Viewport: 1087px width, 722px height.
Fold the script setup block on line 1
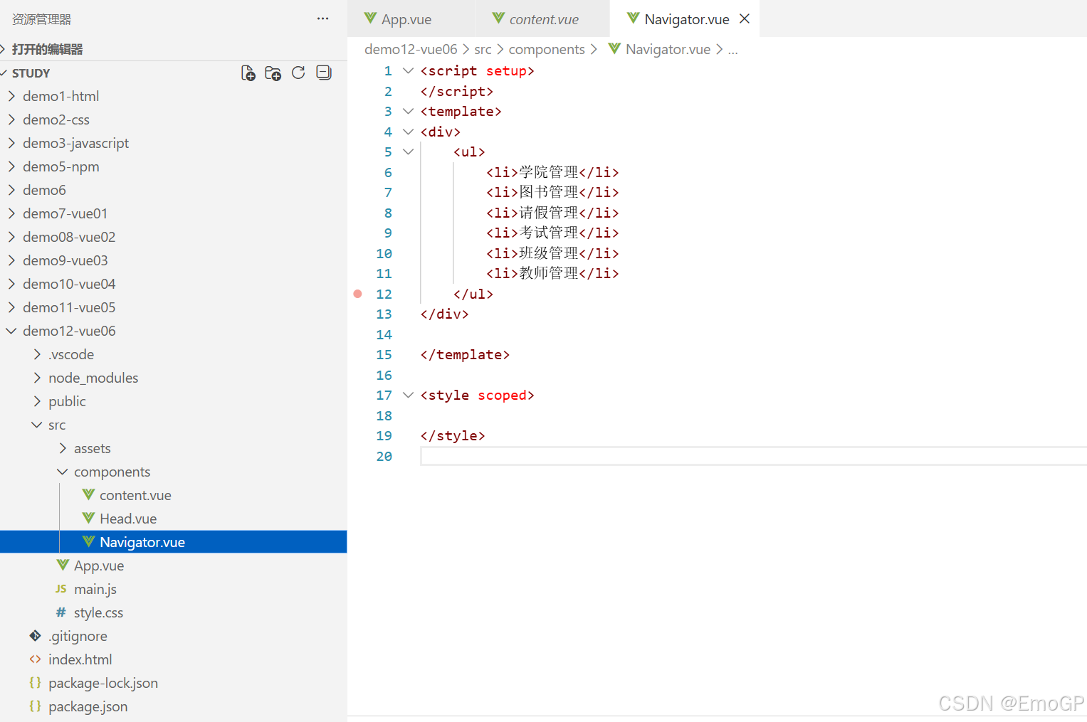408,70
